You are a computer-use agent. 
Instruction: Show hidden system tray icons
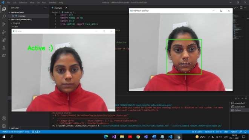click(209, 137)
